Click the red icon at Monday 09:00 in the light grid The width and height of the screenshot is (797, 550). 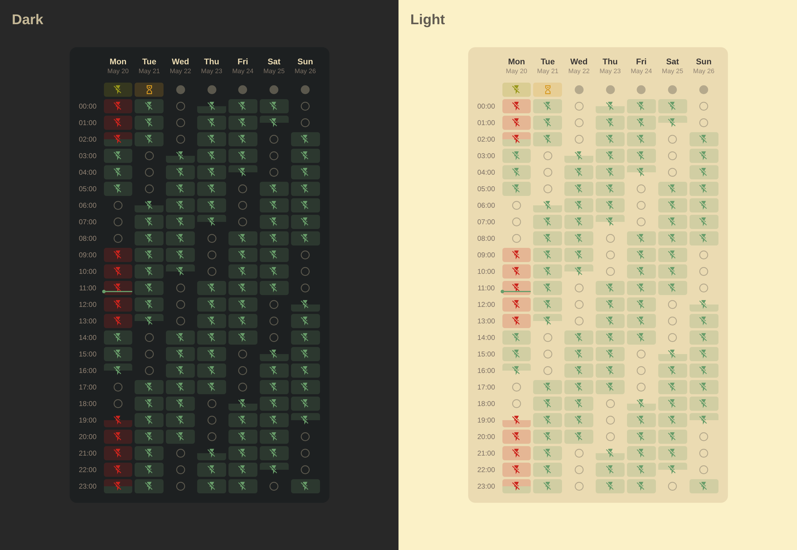coord(516,255)
